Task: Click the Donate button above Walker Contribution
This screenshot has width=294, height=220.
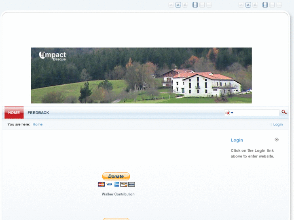Action: 116,176
